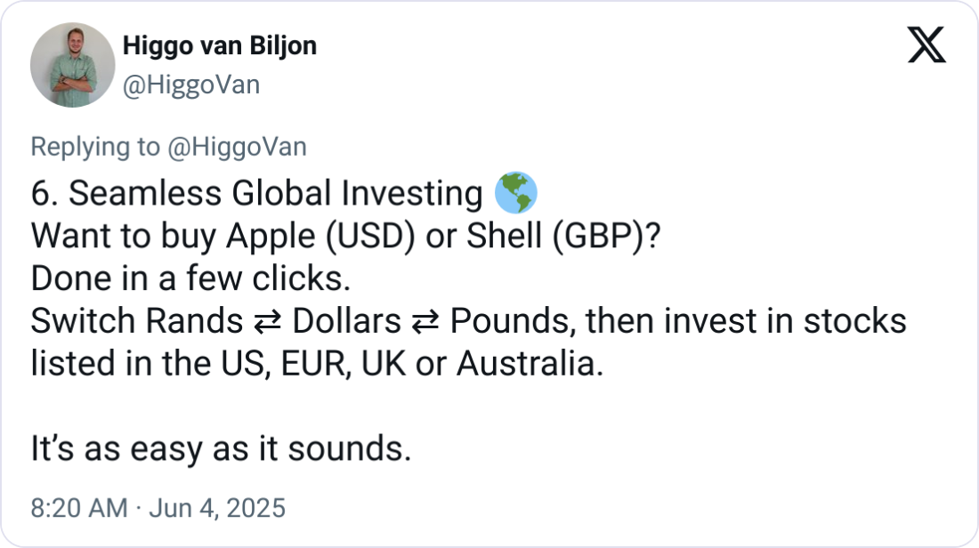This screenshot has width=979, height=548.
Task: Follow the @HiggoVan mention in Replying to
Action: point(237,147)
